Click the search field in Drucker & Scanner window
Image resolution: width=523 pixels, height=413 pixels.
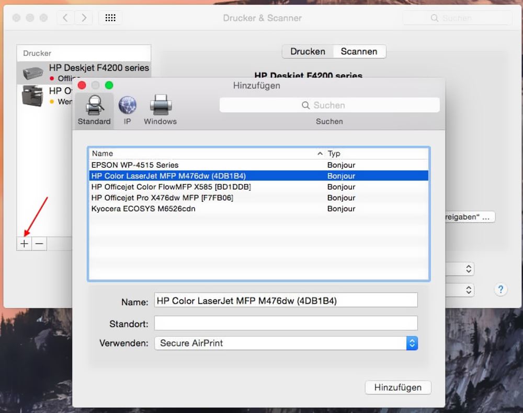click(457, 18)
